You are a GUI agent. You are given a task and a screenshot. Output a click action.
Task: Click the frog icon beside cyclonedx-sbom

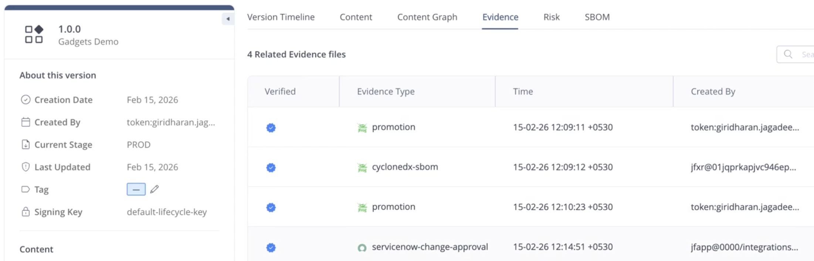point(362,168)
